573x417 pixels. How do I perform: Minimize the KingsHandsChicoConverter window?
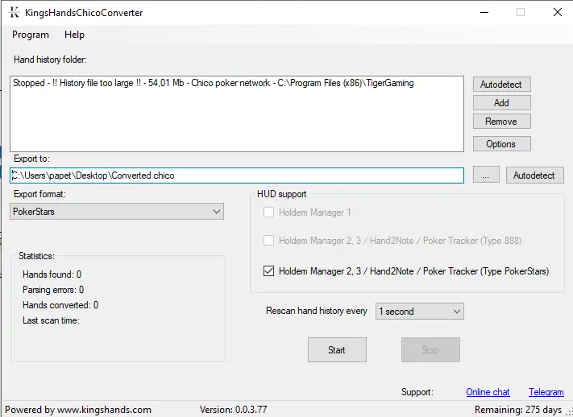pyautogui.click(x=483, y=12)
